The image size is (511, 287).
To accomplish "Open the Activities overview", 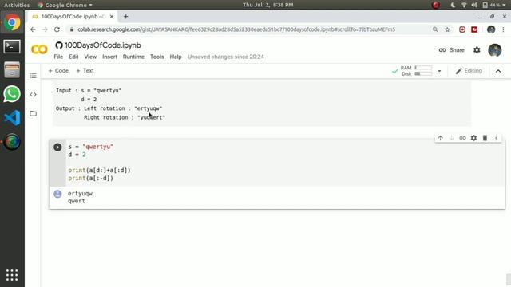I will pos(17,5).
